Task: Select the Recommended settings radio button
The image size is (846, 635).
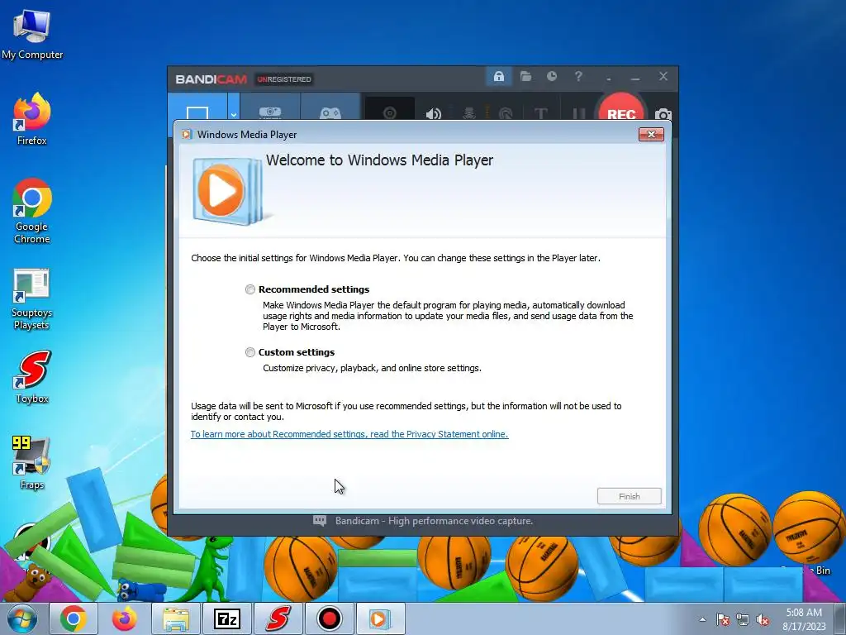Action: (250, 289)
